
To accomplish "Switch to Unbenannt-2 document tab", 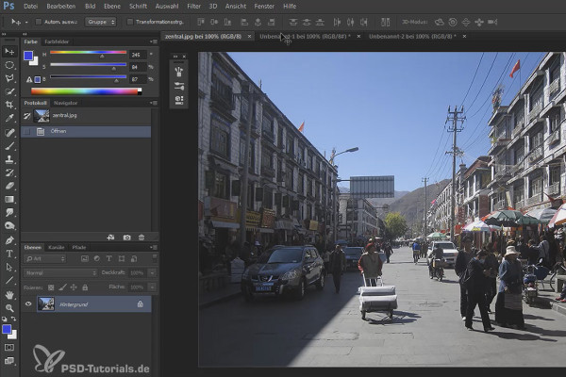I will [x=412, y=37].
